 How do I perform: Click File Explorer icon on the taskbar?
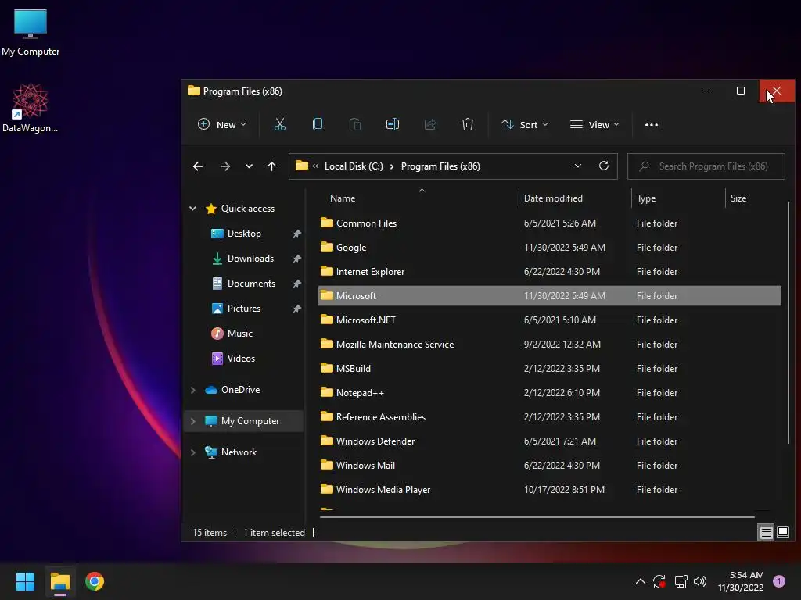(x=59, y=581)
